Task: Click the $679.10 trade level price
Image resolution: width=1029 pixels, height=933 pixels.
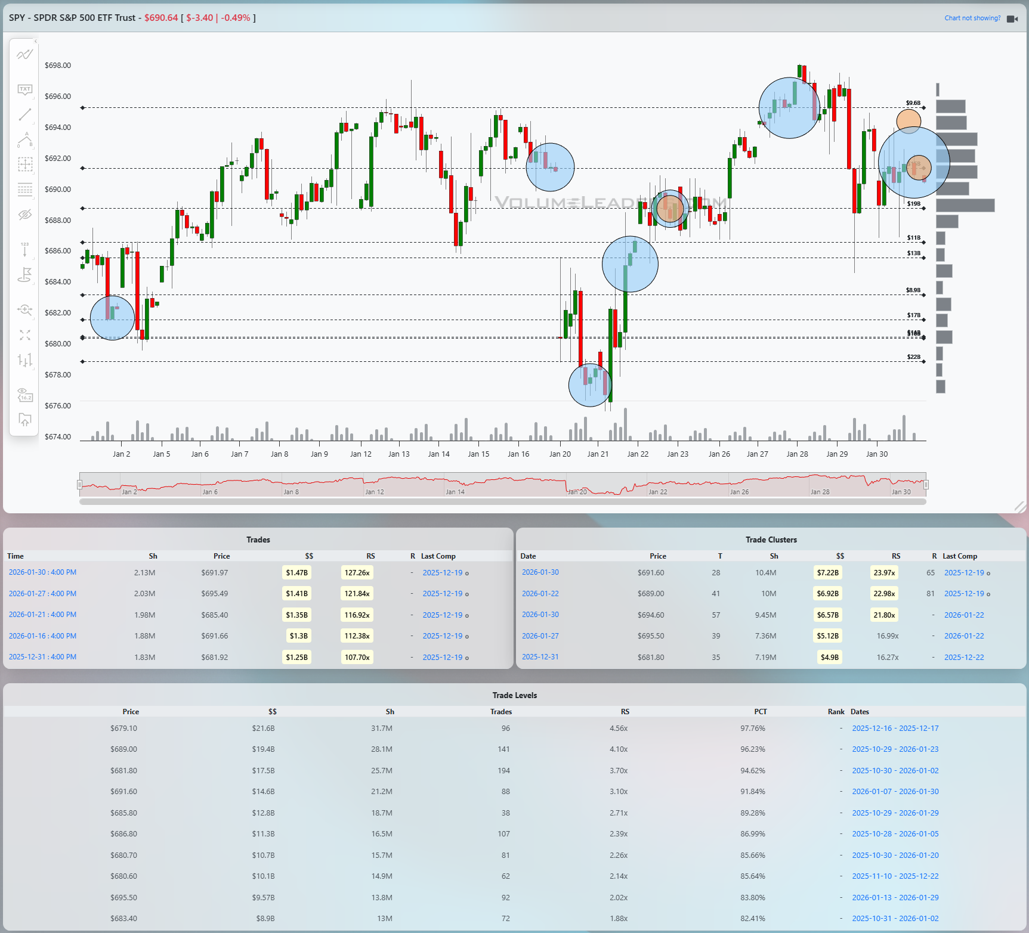Action: 123,729
